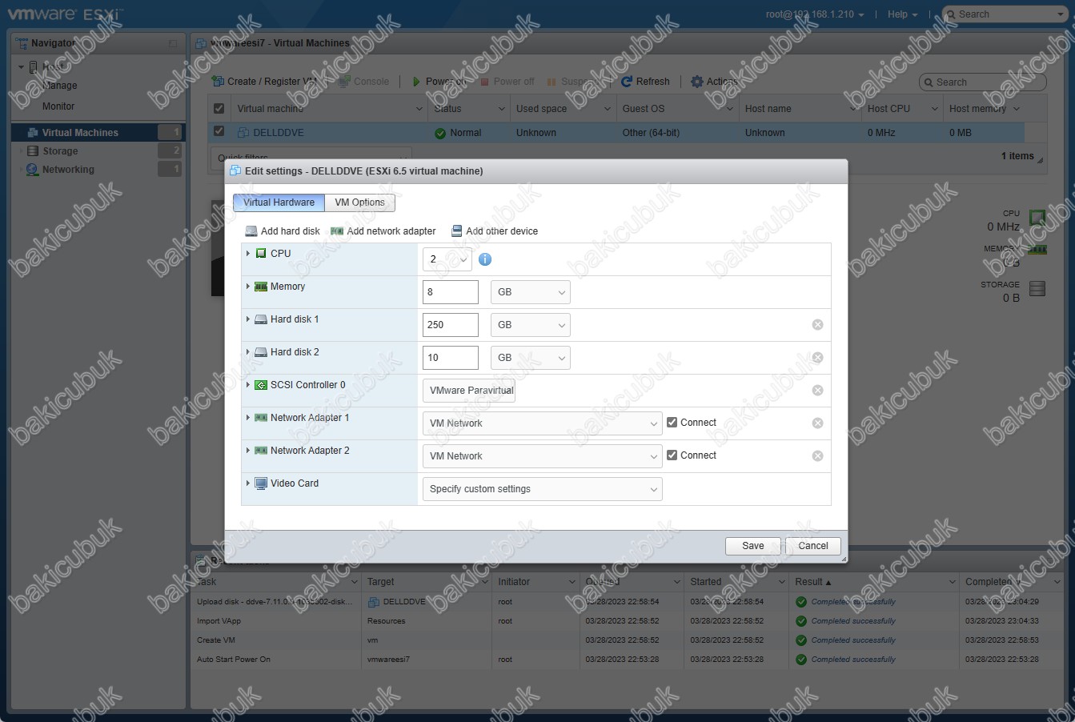Click the Hard disk 2 size field
The image size is (1075, 722).
[451, 358]
